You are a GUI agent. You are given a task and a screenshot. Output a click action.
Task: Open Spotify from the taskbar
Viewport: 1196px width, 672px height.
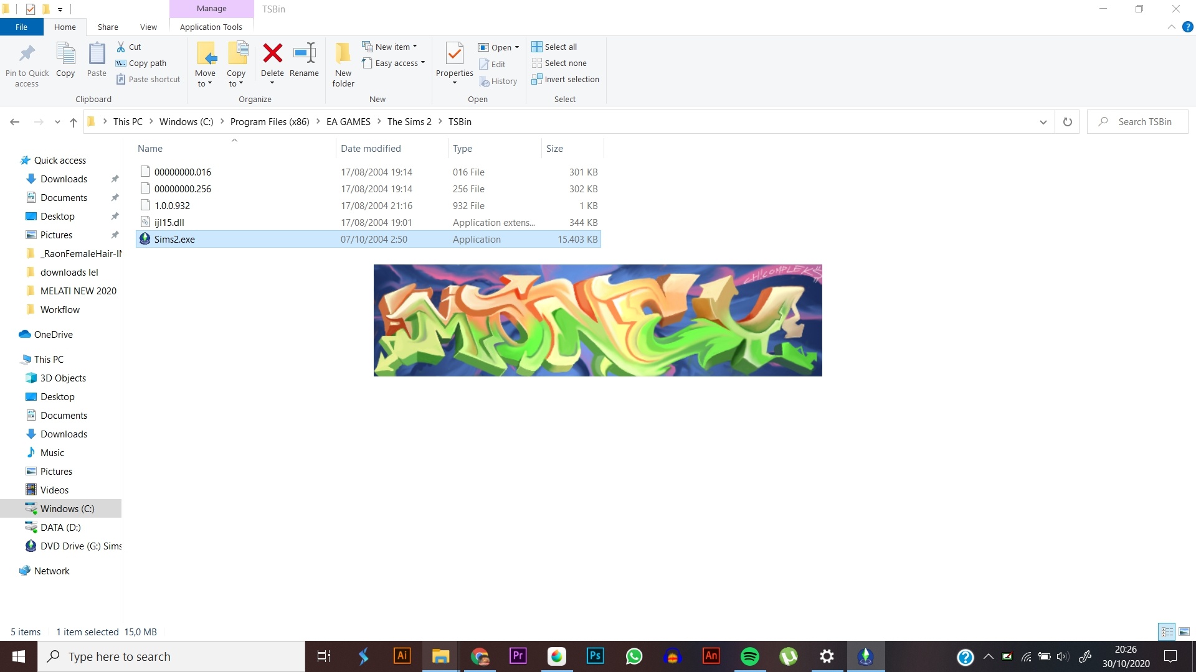pos(750,656)
